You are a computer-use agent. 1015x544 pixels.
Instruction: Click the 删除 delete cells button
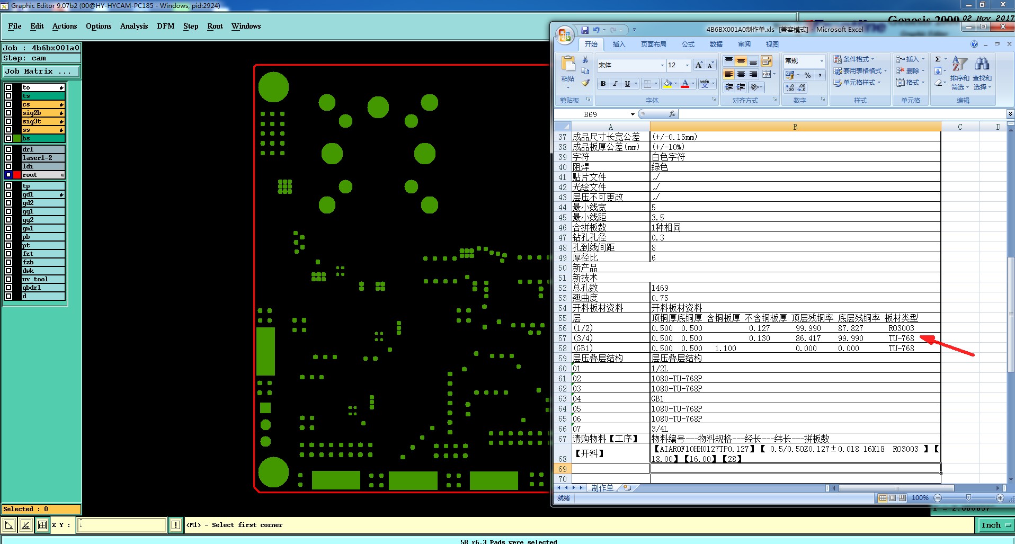[x=910, y=70]
